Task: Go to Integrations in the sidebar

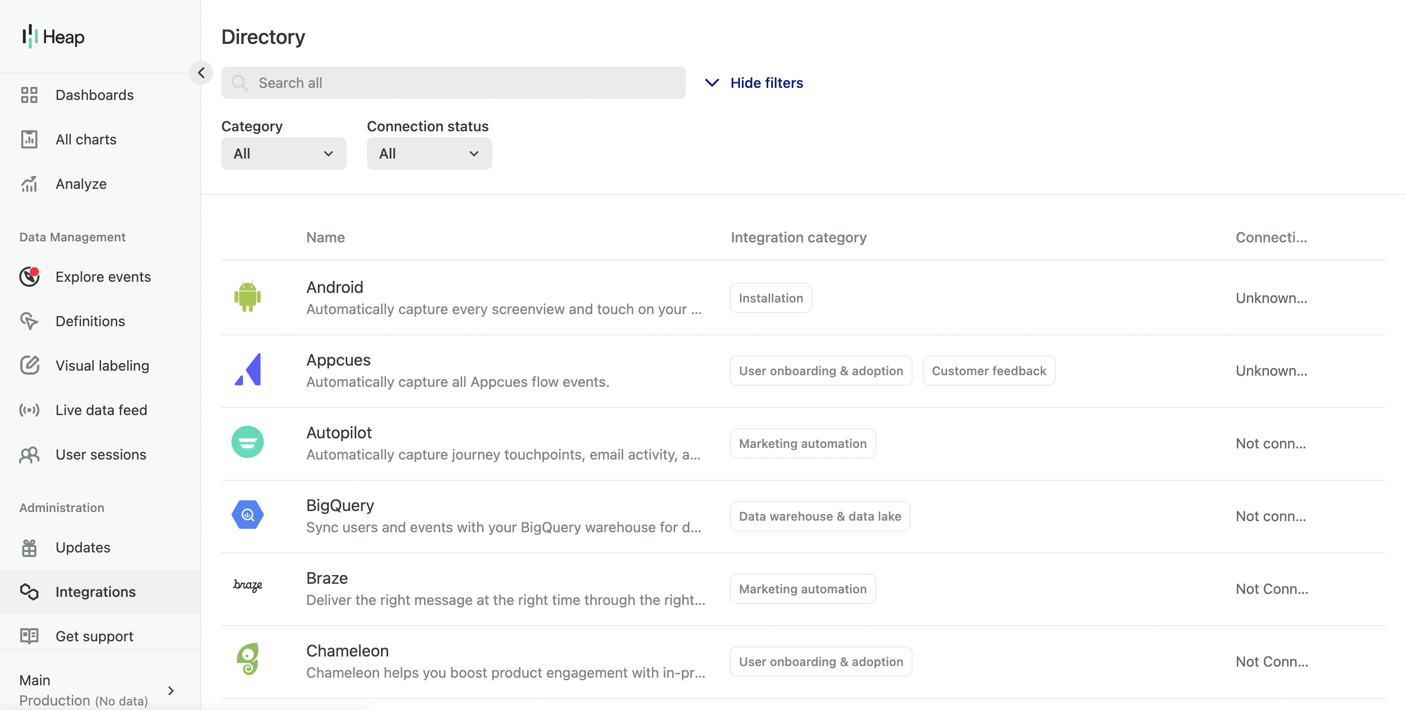Action: pyautogui.click(x=96, y=592)
